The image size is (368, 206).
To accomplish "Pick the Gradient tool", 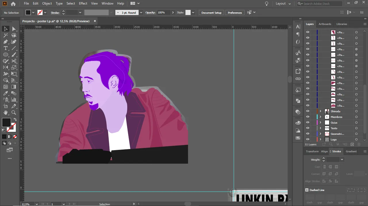I will click(14, 87).
